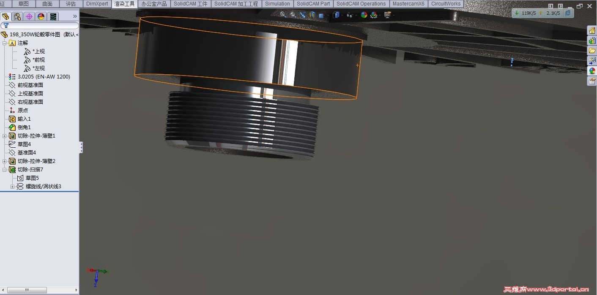Select the 3.0205 (EN-AW 1200) material entry
The width and height of the screenshot is (597, 295).
(x=39, y=77)
